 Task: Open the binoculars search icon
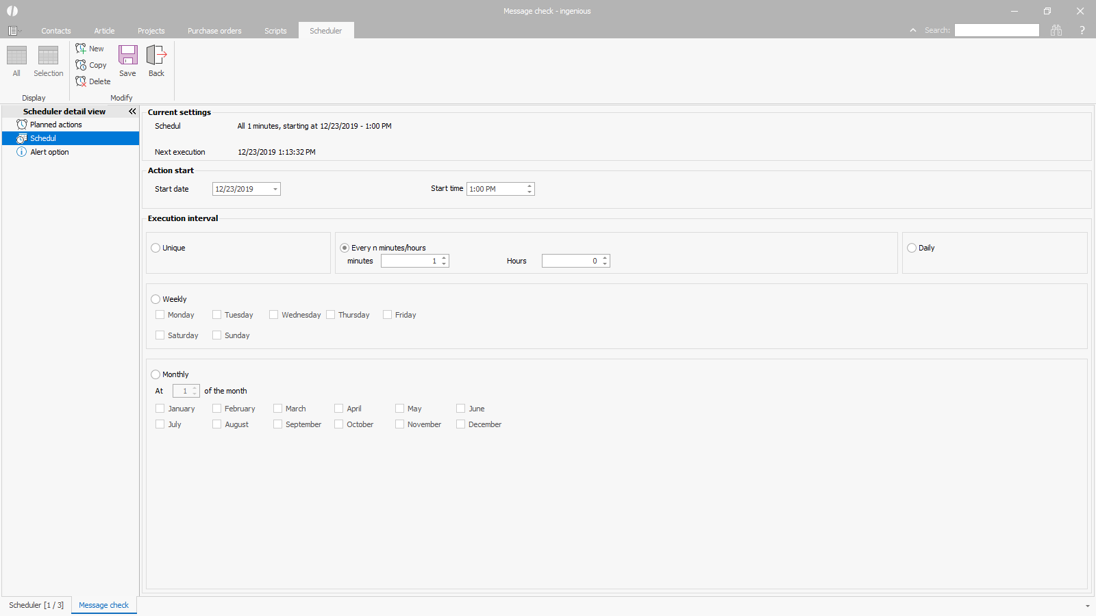click(1056, 30)
